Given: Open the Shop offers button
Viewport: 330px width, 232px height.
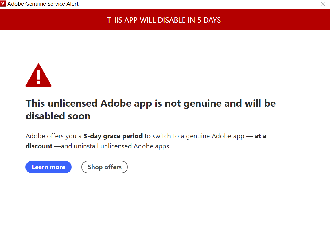Looking at the screenshot, I should [x=104, y=167].
